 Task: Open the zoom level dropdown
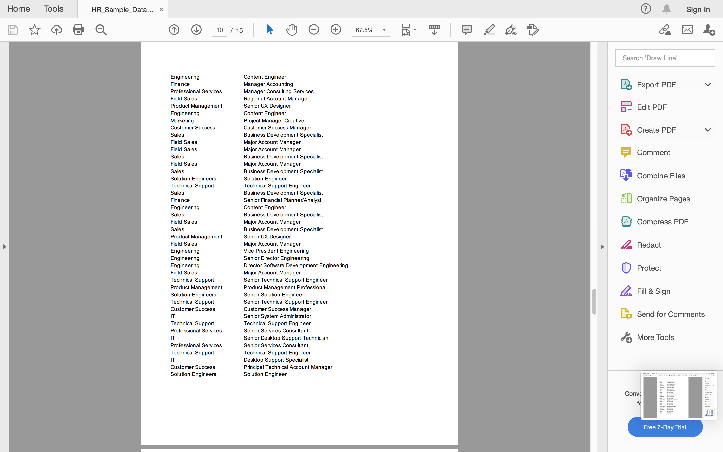pos(384,30)
